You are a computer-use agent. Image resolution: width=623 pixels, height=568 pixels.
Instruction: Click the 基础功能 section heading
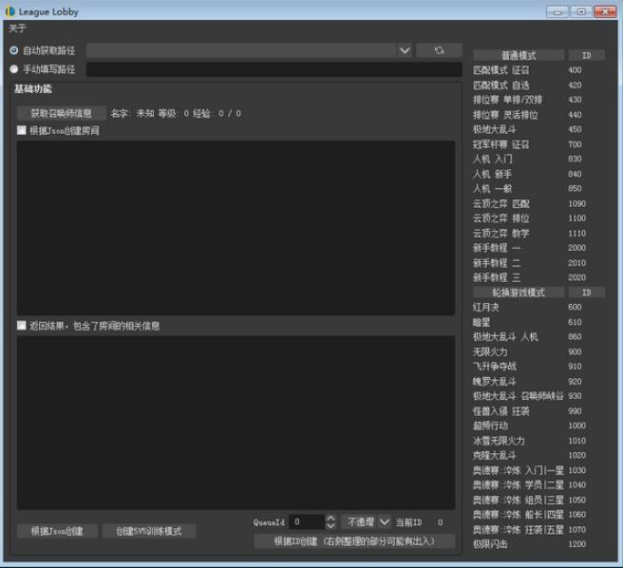[x=33, y=88]
